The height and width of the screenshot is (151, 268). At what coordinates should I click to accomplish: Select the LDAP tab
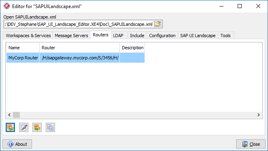[x=118, y=36]
